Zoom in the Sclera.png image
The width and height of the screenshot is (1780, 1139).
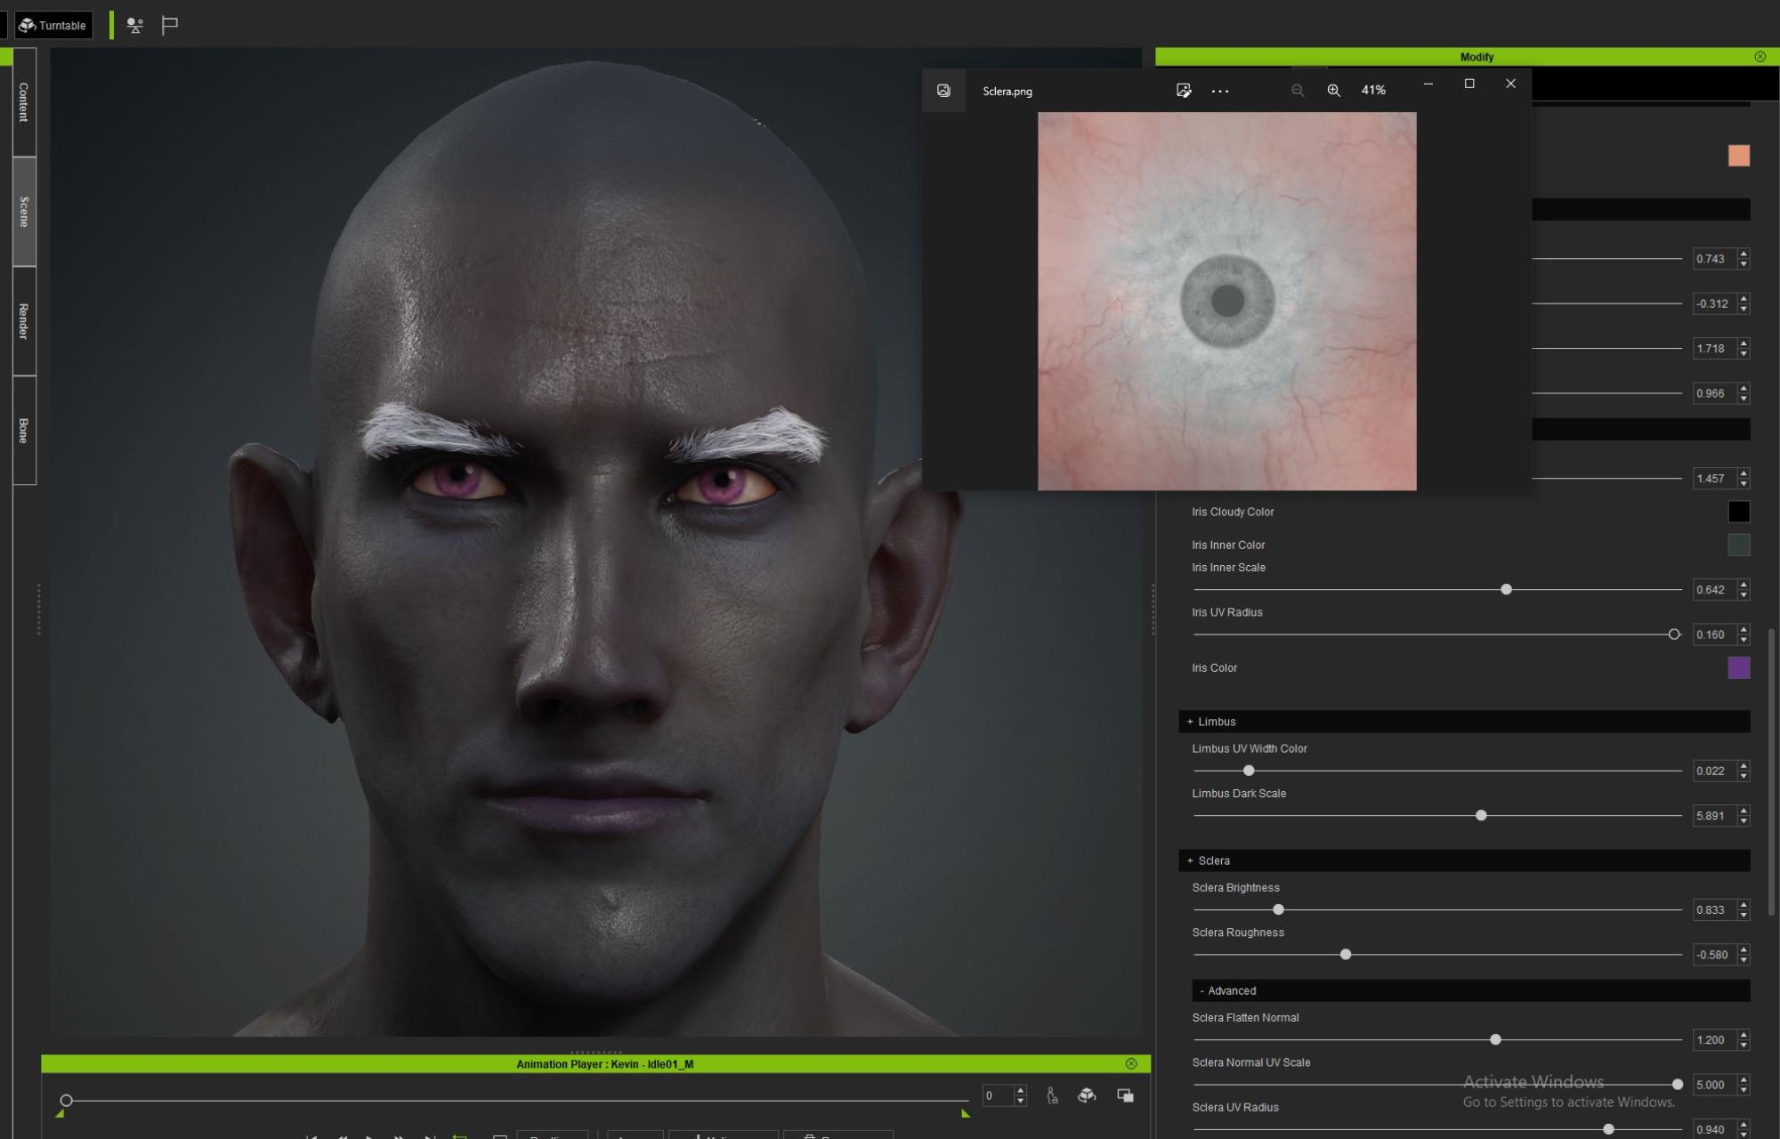pyautogui.click(x=1333, y=91)
